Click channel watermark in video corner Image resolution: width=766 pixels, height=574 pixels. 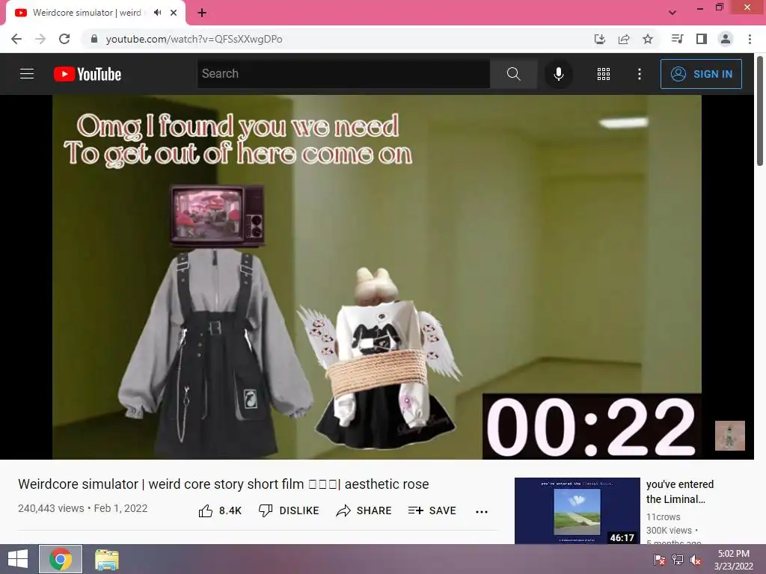730,436
